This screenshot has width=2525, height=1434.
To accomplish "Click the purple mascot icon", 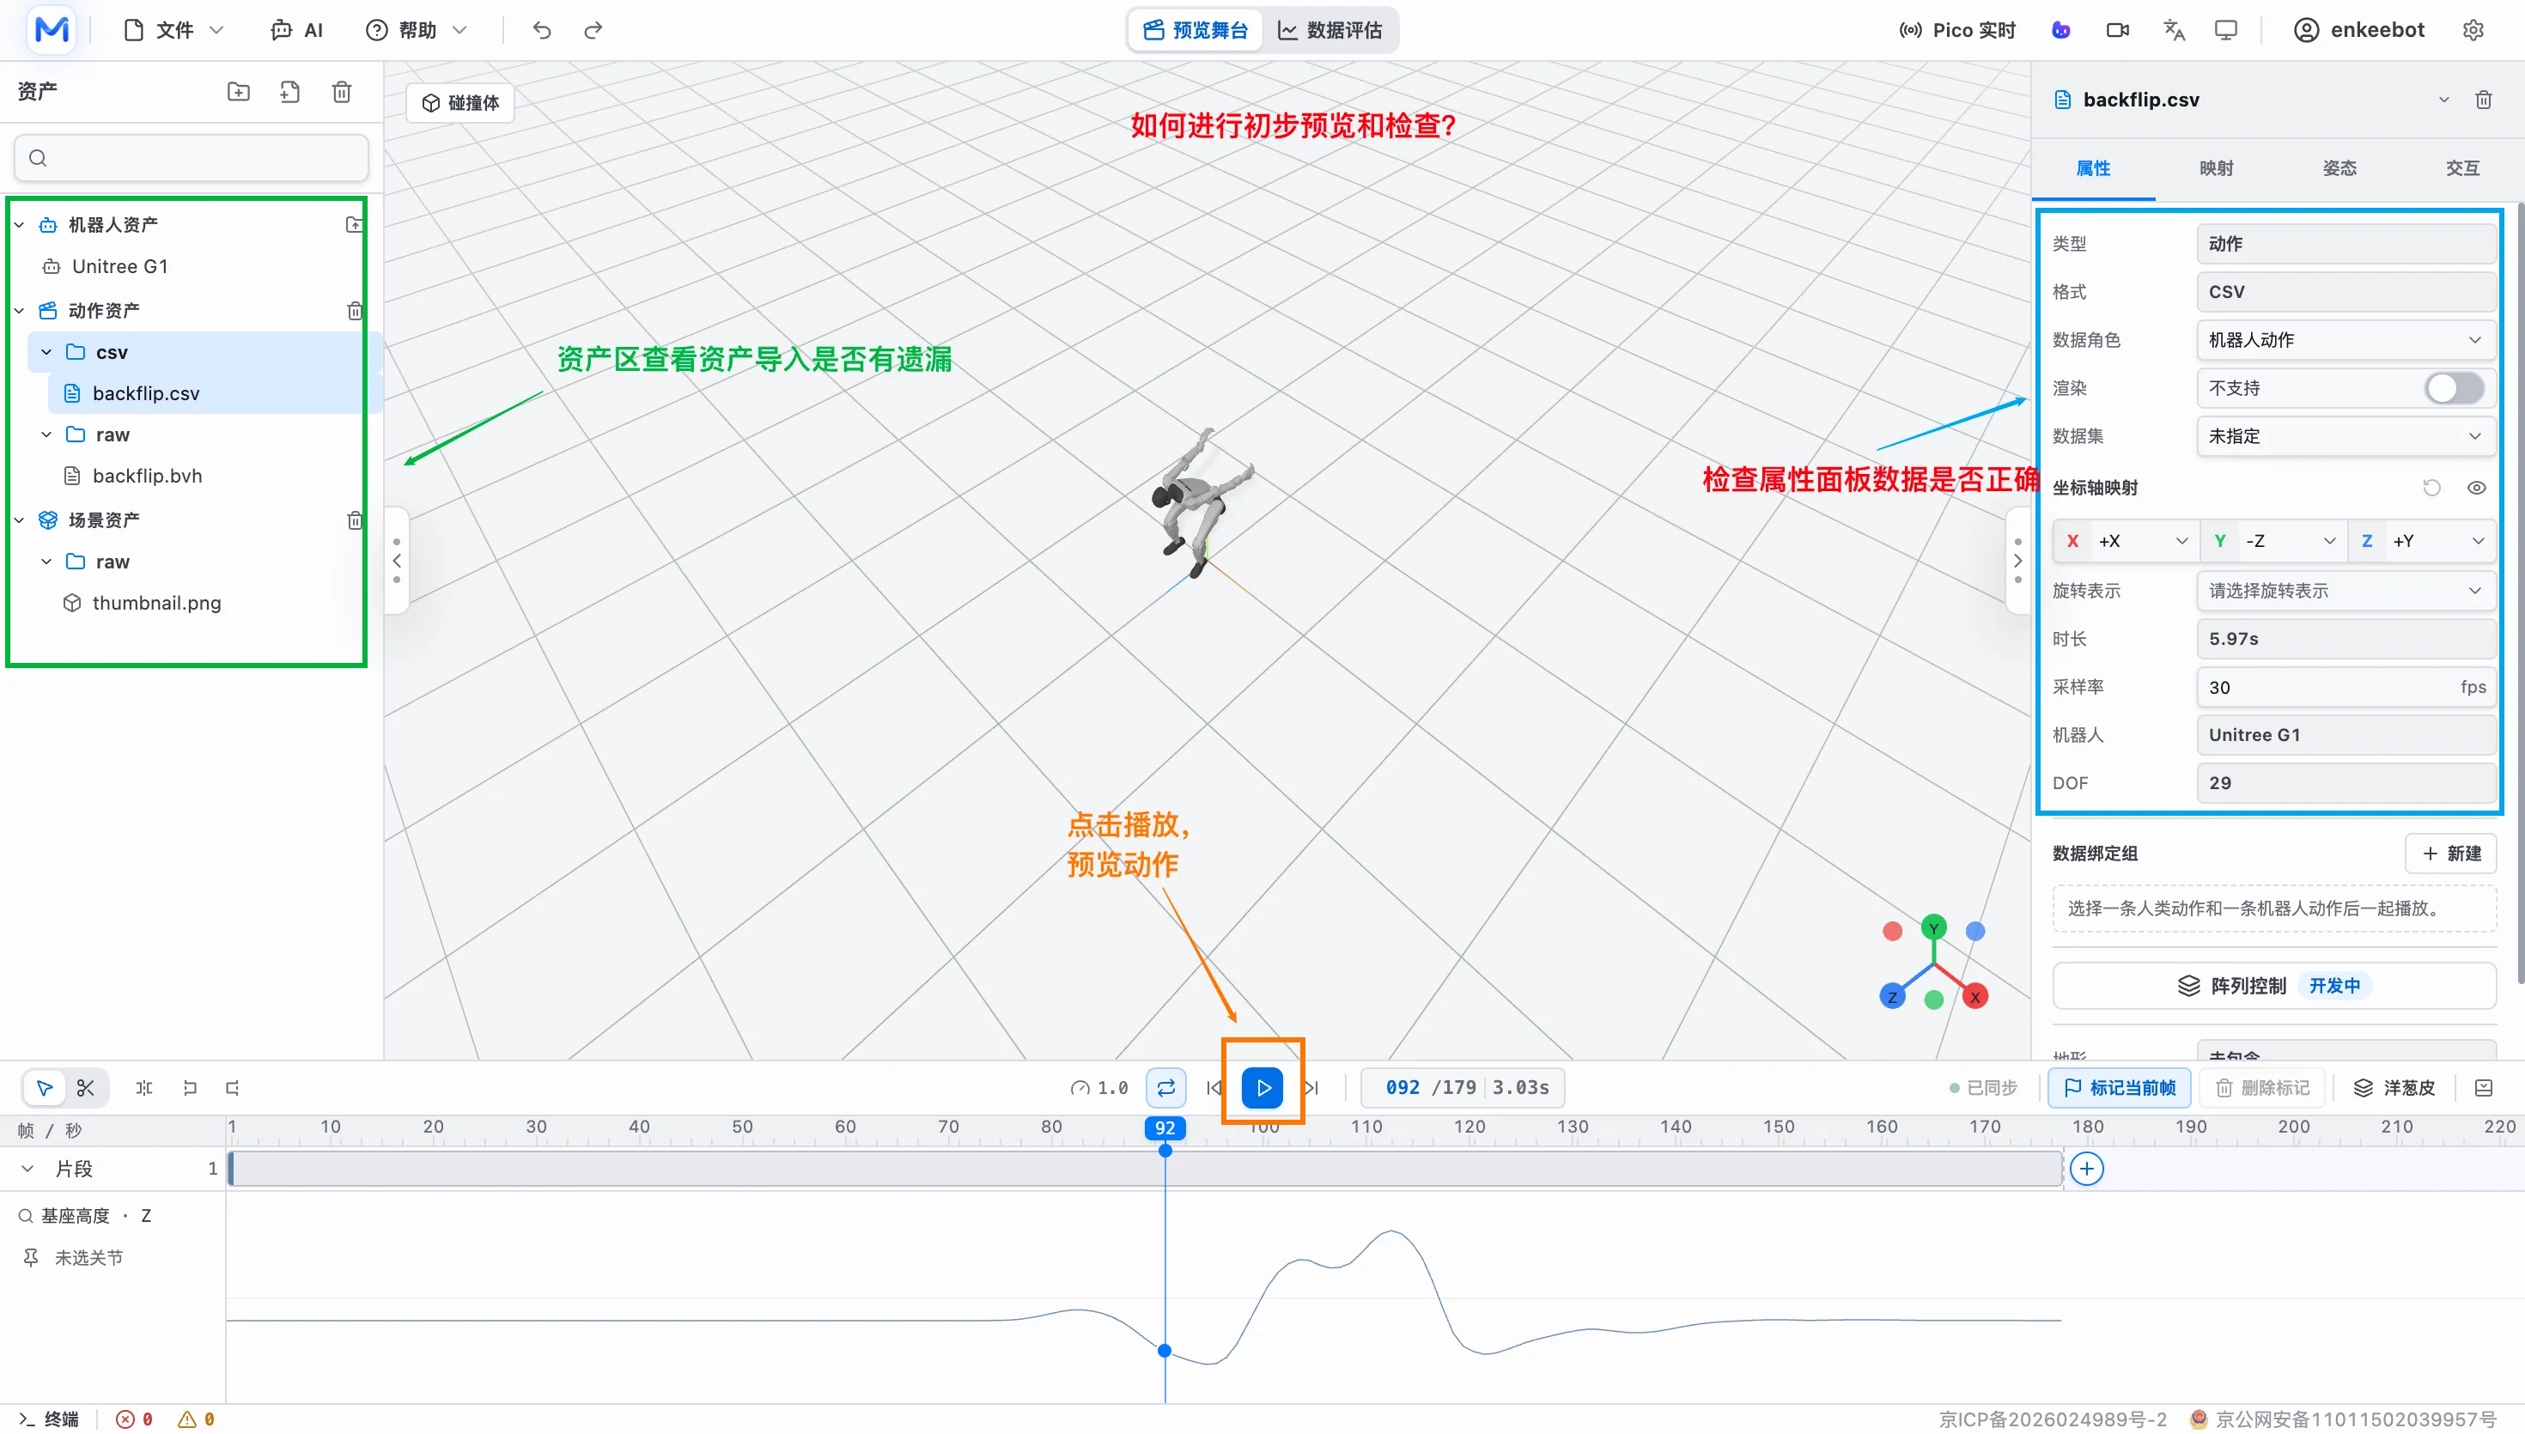I will click(2060, 31).
